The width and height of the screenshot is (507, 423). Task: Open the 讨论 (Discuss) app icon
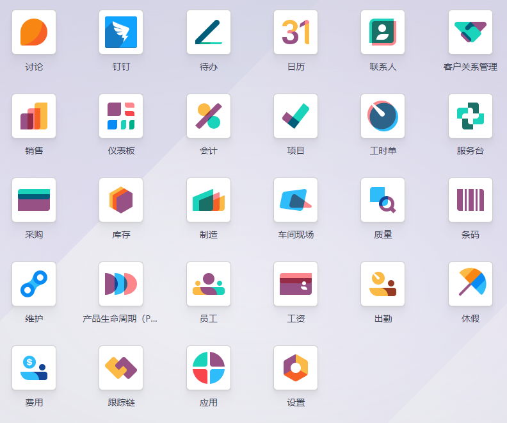pos(34,32)
